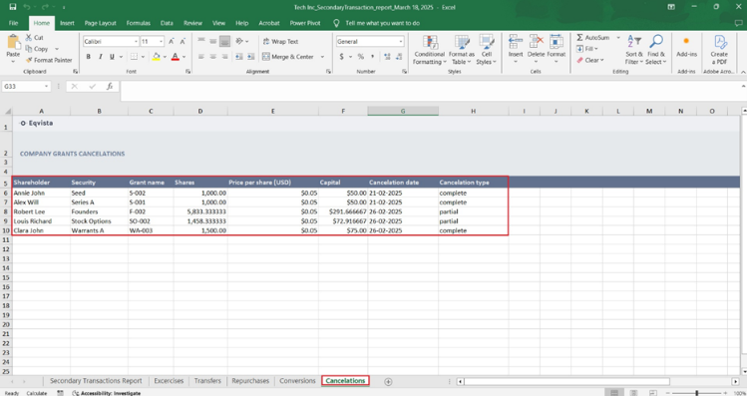Click Merge & Center
Screen dimensions: 747x396
288,57
